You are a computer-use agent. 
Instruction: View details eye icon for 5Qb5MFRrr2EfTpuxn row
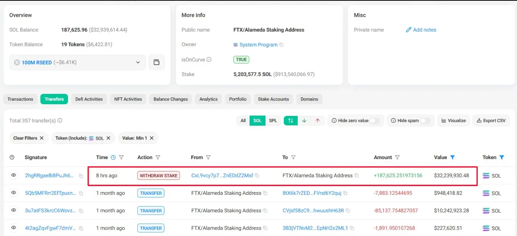[x=14, y=193]
